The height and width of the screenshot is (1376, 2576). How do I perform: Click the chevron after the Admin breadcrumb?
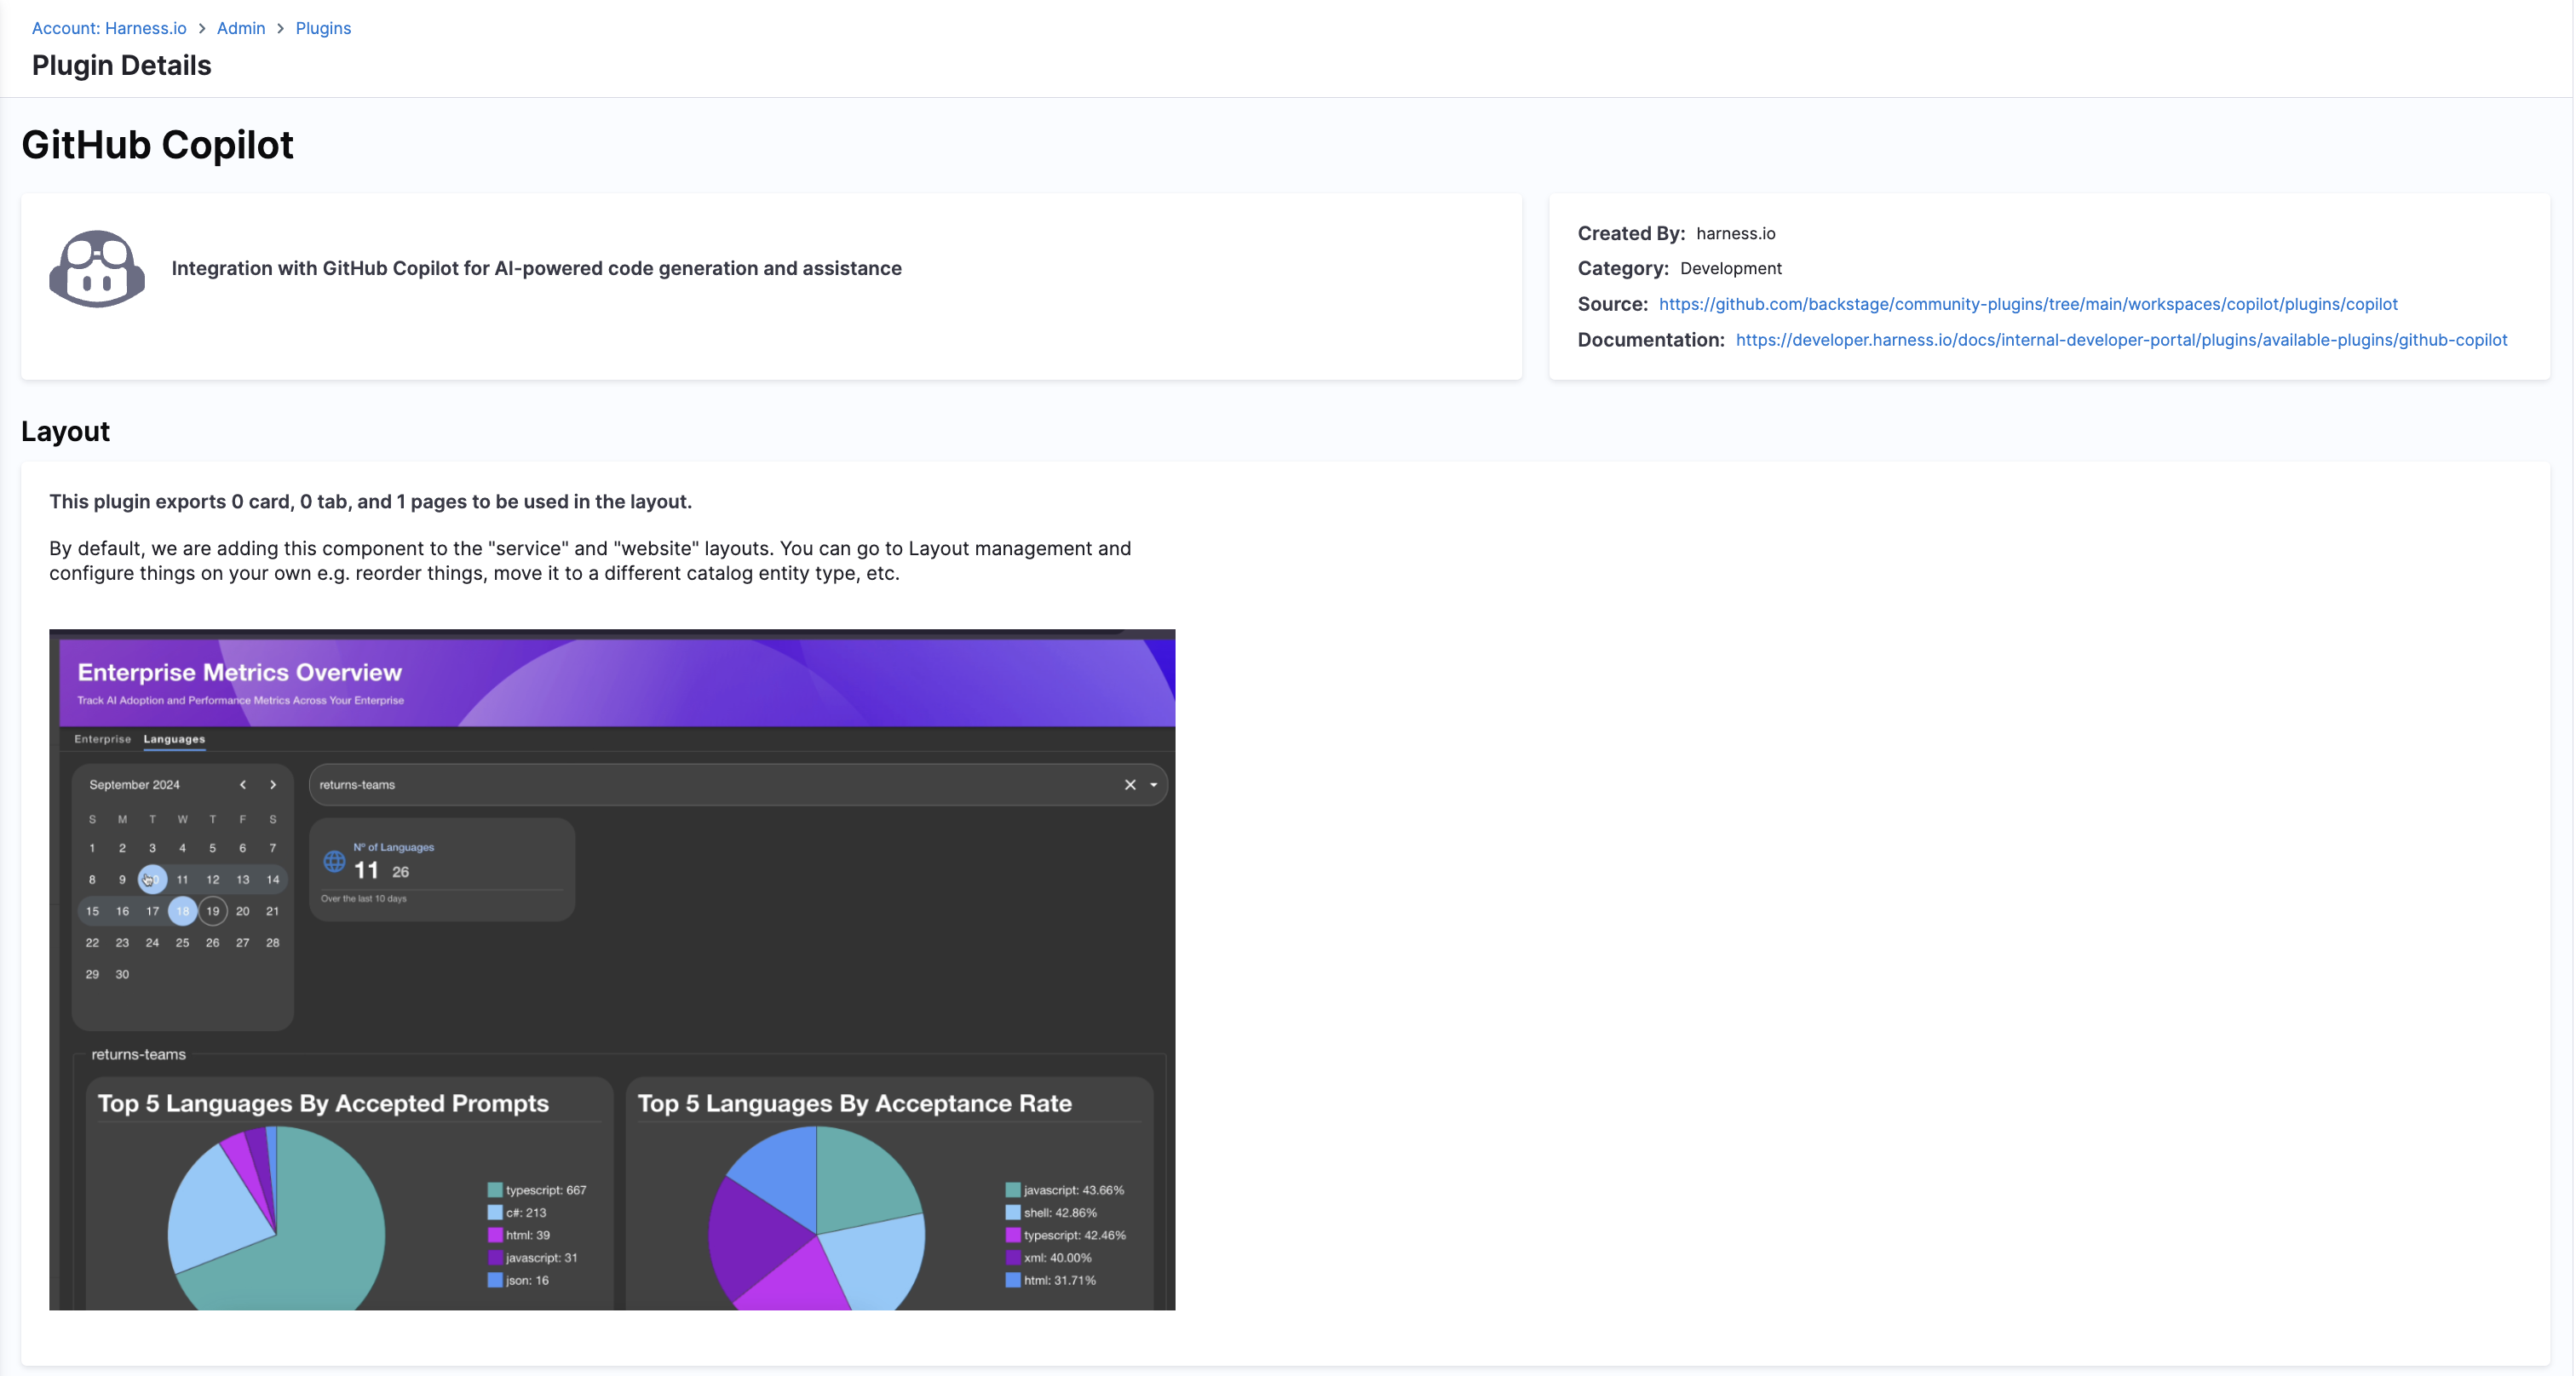point(280,28)
